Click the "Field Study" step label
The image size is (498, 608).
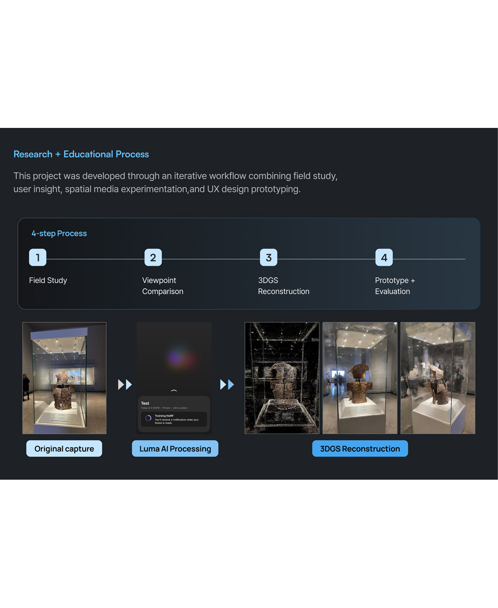(48, 280)
